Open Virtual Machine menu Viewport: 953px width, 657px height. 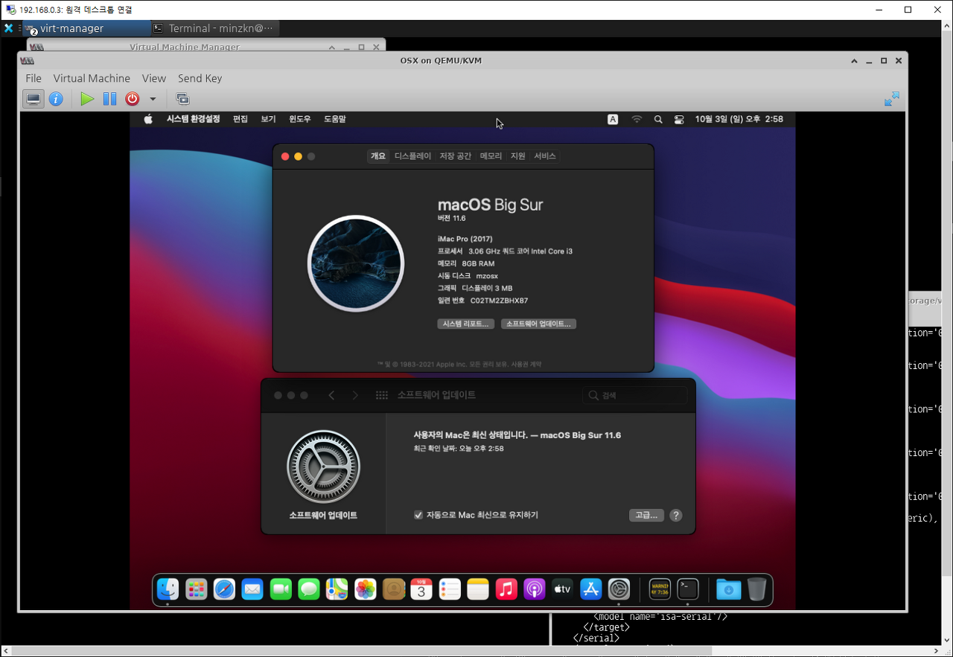point(92,78)
